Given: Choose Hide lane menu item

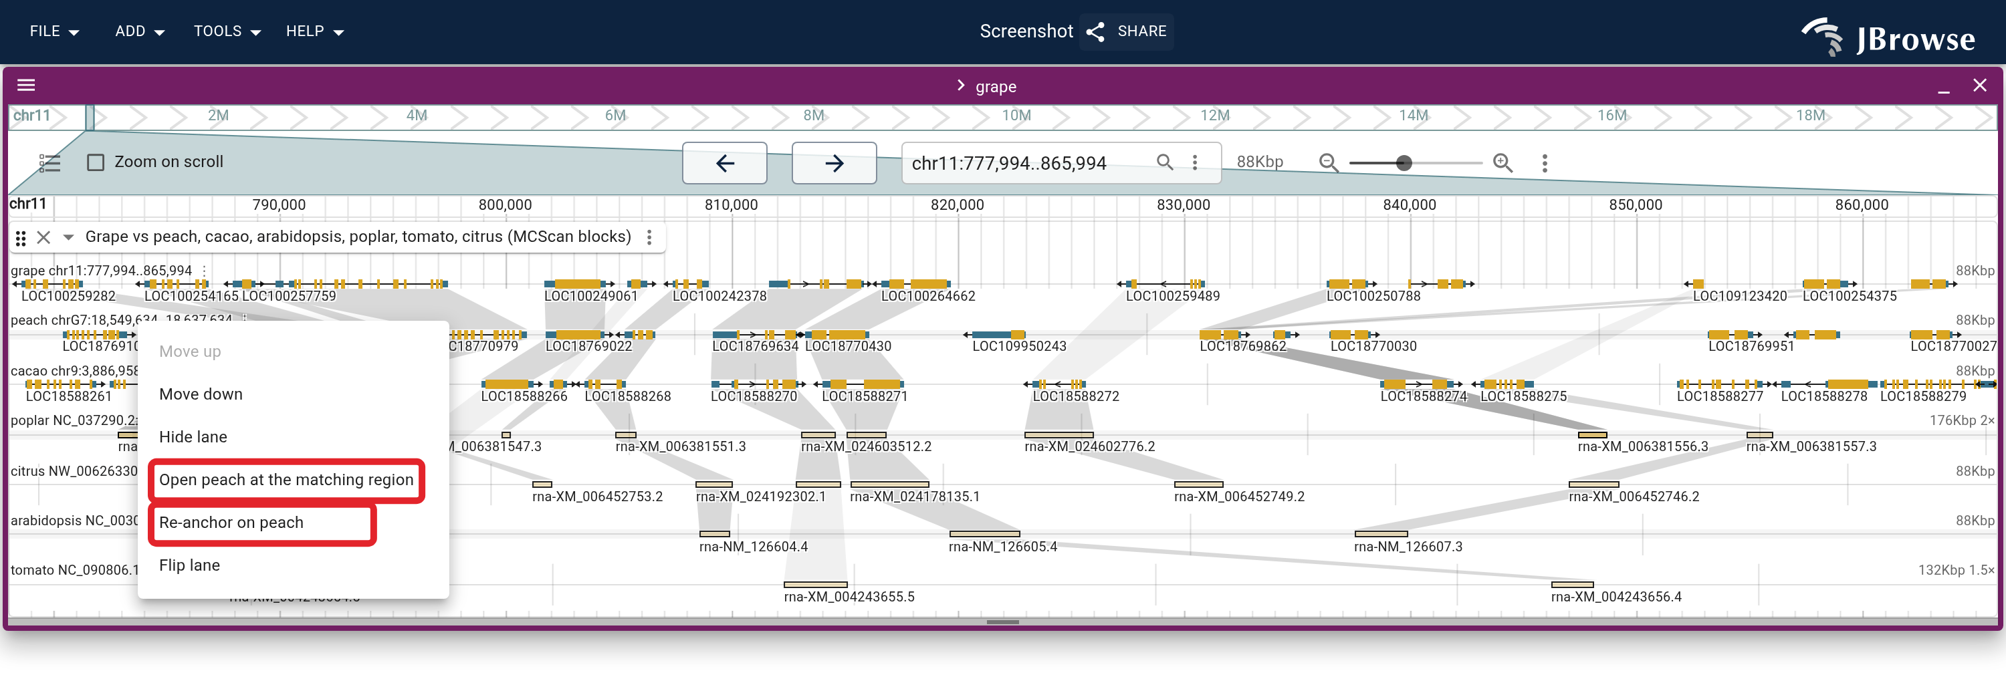Looking at the screenshot, I should (293, 436).
